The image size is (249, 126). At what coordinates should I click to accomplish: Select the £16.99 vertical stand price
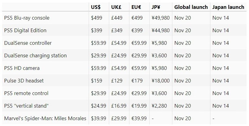[x=119, y=106]
